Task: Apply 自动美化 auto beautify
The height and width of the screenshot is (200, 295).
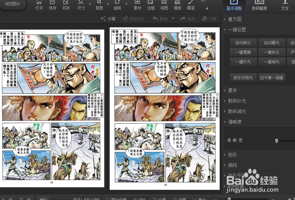Action: [x=243, y=43]
